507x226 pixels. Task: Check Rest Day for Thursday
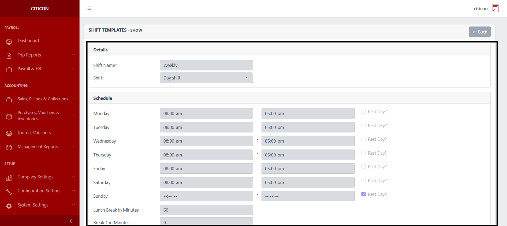(363, 153)
